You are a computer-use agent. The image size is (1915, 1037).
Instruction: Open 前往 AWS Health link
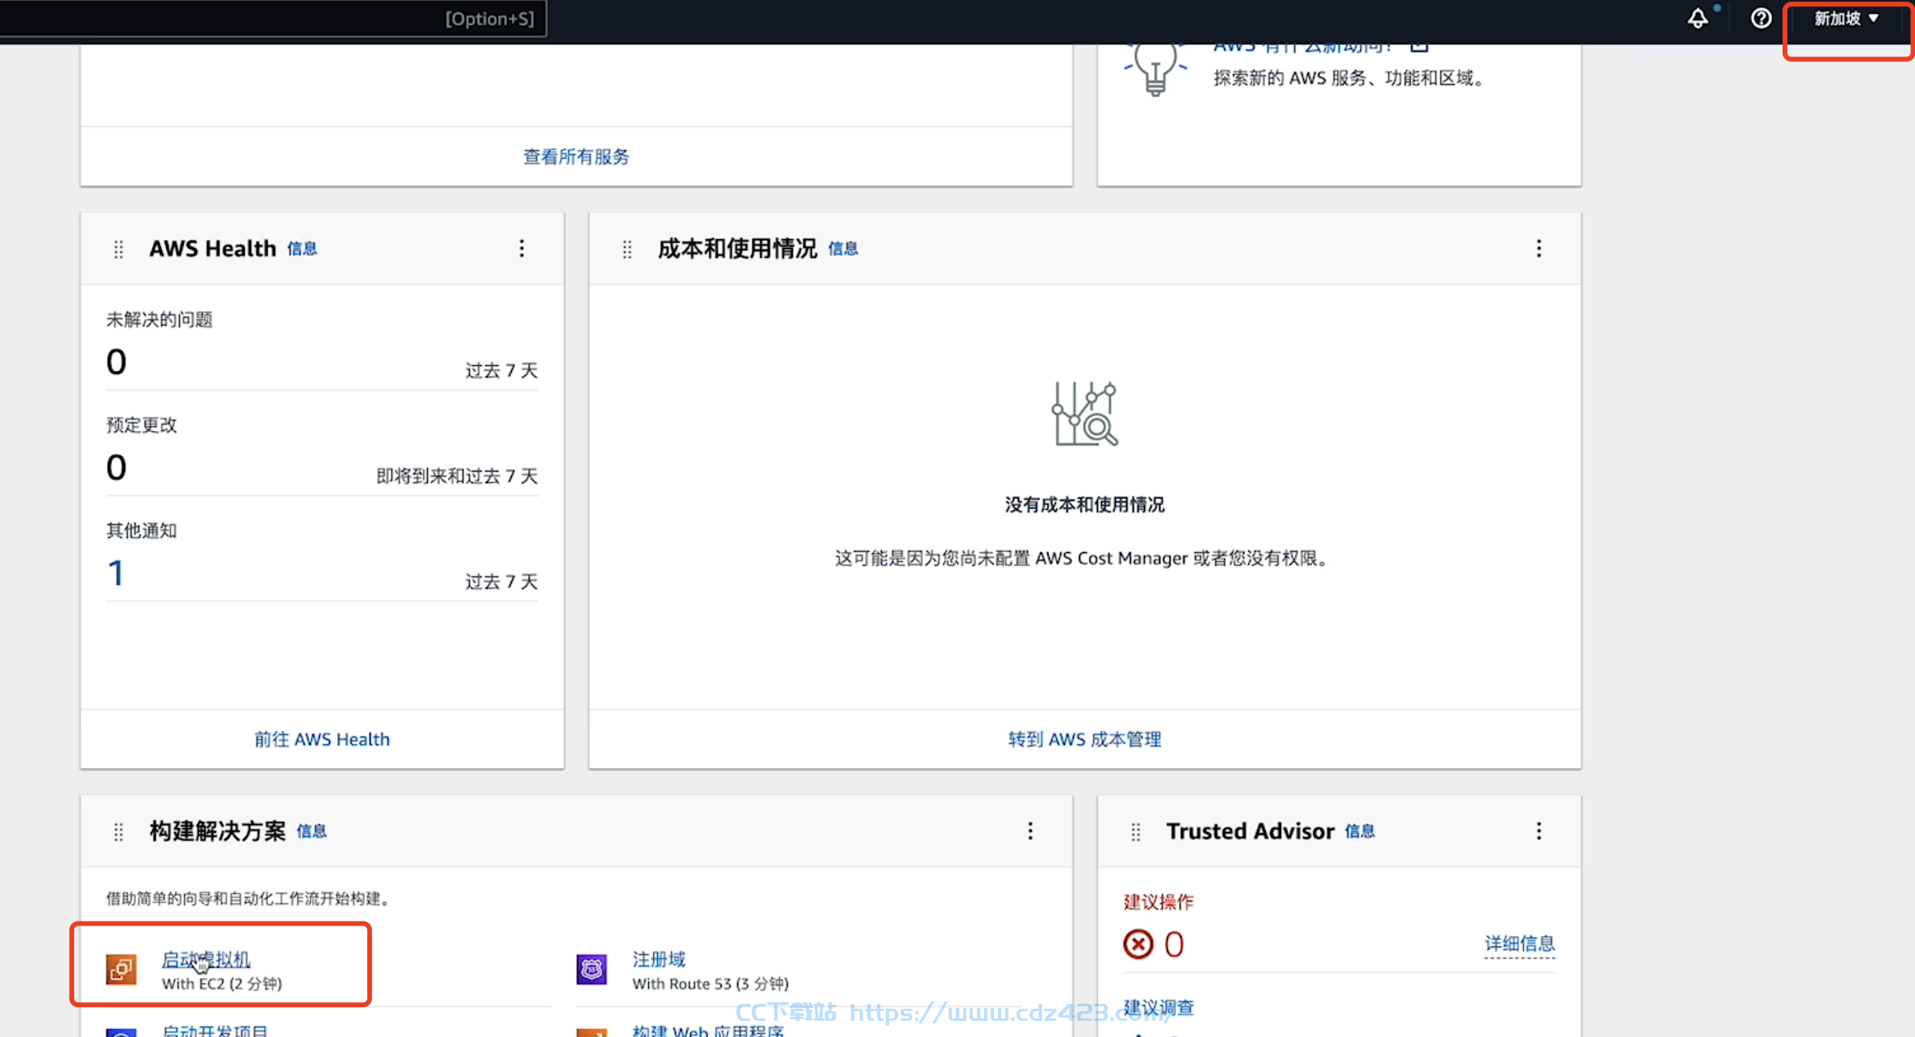pyautogui.click(x=321, y=739)
